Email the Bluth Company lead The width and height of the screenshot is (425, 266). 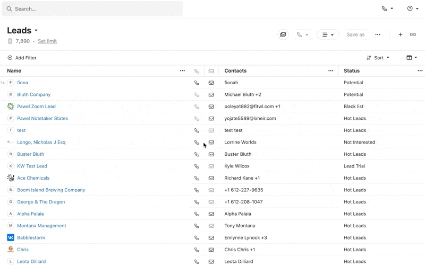pyautogui.click(x=211, y=95)
